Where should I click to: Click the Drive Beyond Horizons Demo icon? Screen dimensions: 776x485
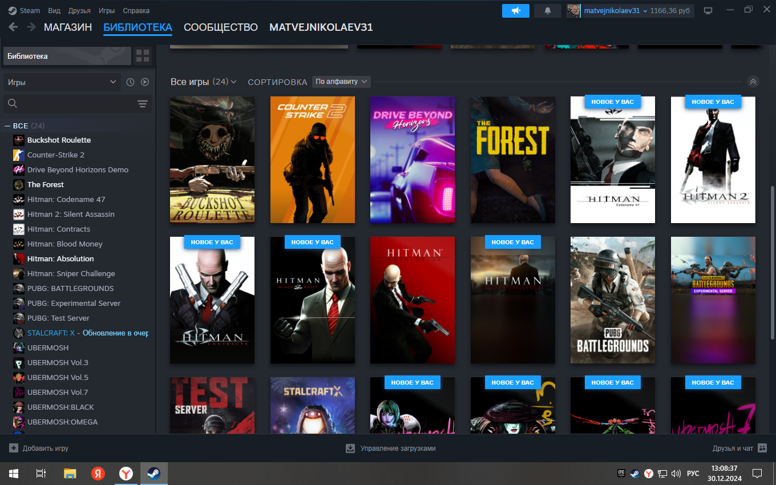coord(18,169)
